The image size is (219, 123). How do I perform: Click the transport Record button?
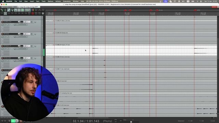point(21,121)
